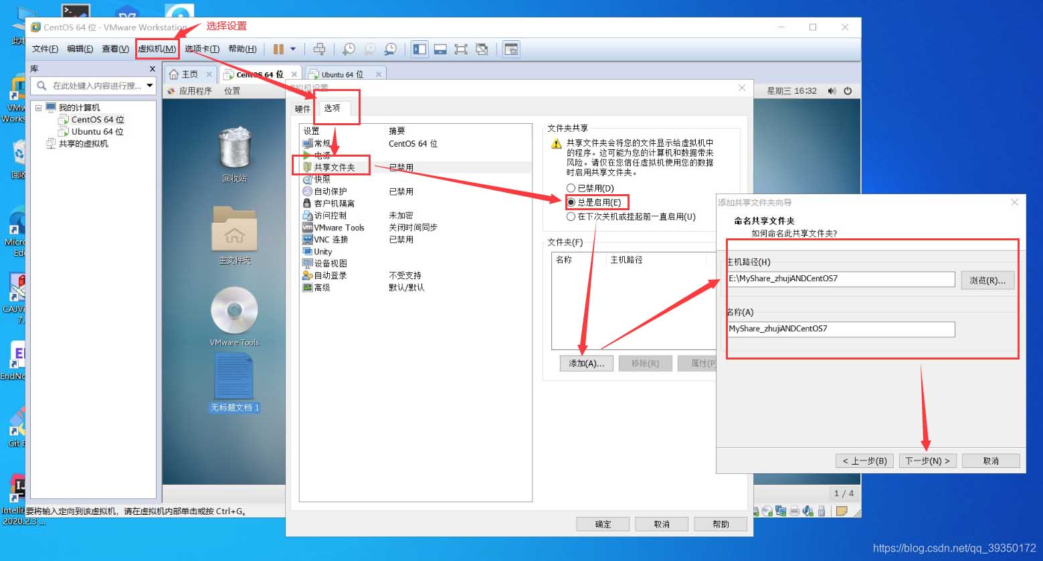The image size is (1043, 561).
Task: Click 确定 in the settings dialog
Action: point(603,524)
